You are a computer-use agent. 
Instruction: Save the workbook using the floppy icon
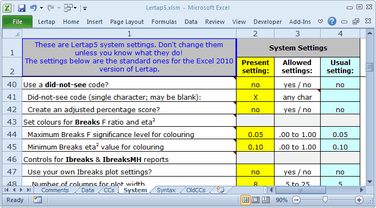tap(22, 8)
